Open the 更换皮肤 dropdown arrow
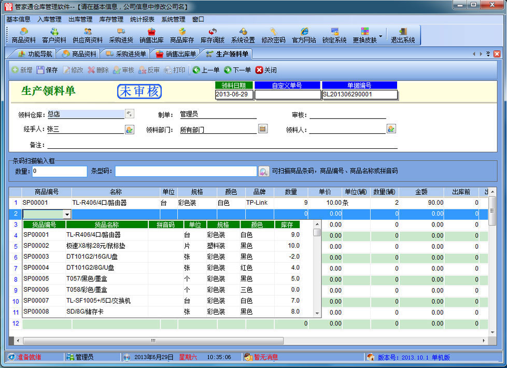This screenshot has height=368, width=507. click(381, 36)
